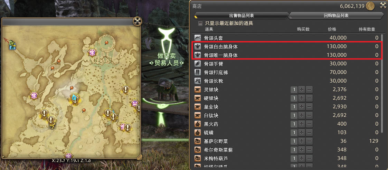The width and height of the screenshot is (388, 170).
Task: Enable 只显示最近新加的道具 checkbox
Action: (x=200, y=23)
